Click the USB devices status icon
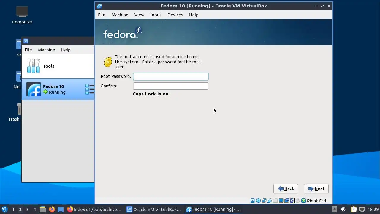380x214 pixels. [270, 201]
